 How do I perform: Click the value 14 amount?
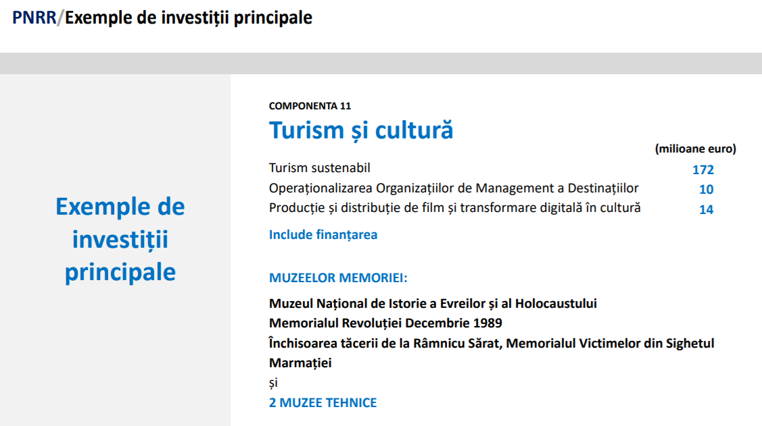point(706,209)
